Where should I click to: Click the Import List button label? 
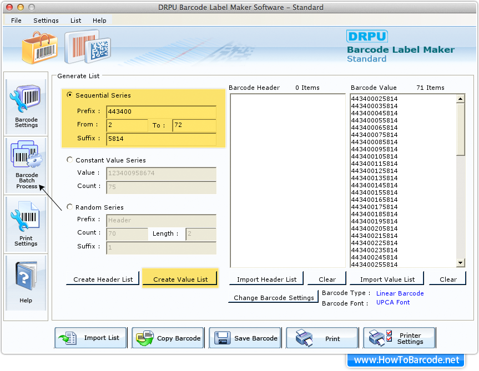pos(102,338)
